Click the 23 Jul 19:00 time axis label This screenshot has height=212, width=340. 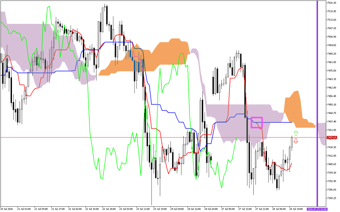pos(160,209)
